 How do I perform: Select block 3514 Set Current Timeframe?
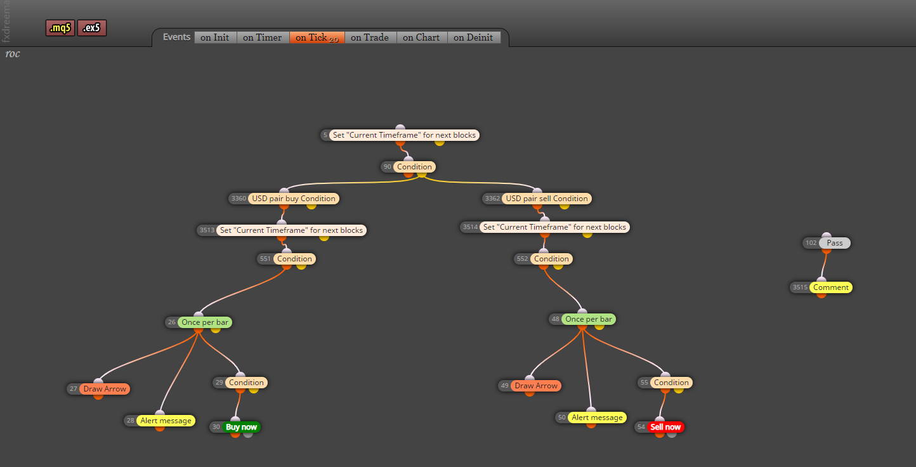point(554,227)
